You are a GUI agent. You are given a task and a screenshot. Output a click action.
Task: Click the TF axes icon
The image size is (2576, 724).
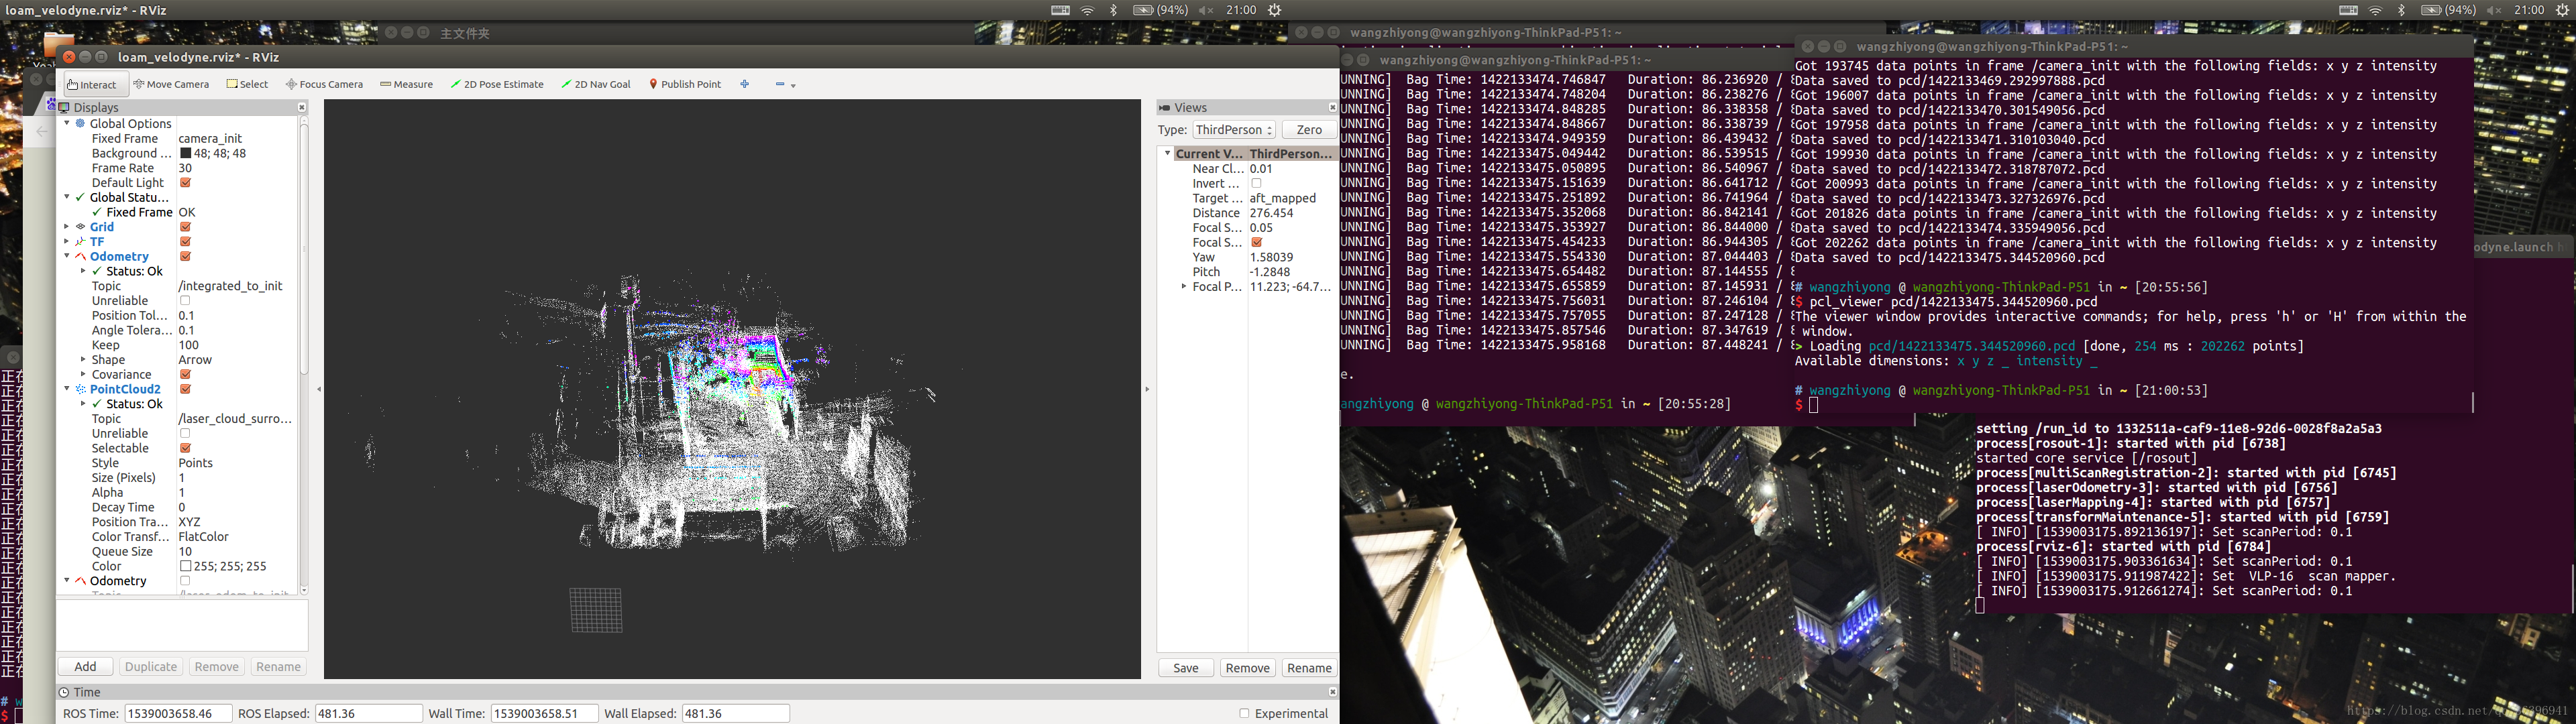tap(81, 242)
